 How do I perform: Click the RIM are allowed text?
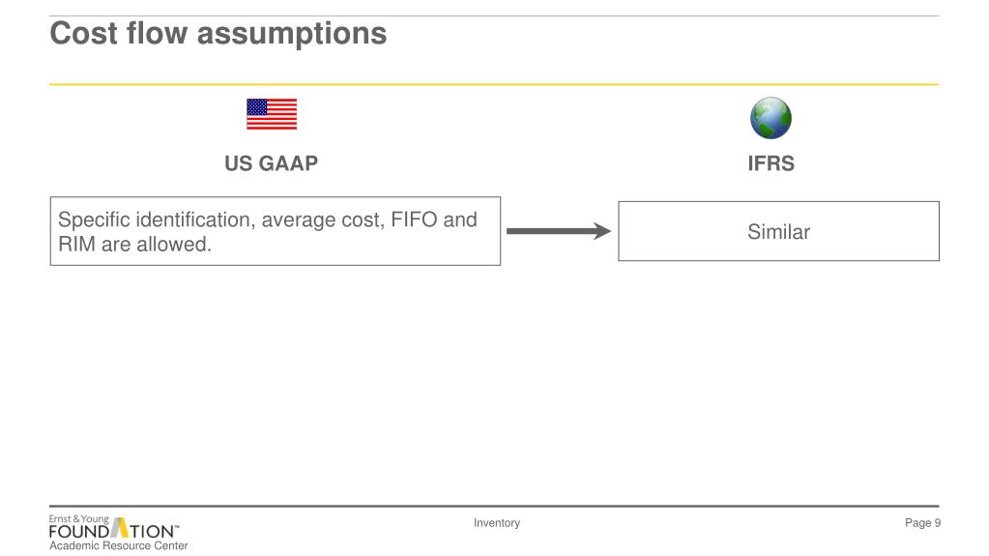(x=134, y=245)
